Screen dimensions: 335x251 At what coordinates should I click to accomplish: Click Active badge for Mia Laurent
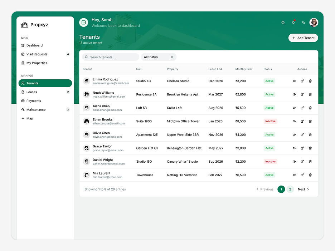pos(270,175)
